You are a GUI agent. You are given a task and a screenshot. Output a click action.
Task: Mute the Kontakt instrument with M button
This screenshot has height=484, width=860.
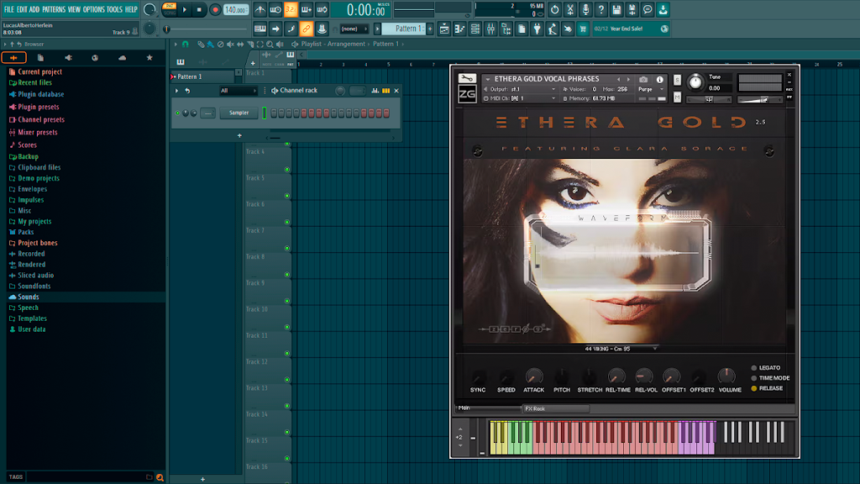(x=677, y=97)
